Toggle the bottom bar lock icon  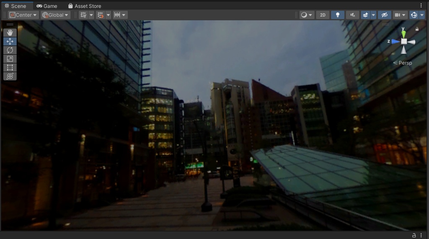pos(414,235)
